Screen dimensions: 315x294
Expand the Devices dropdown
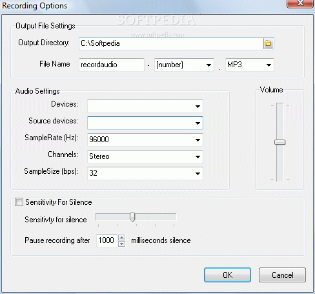[145, 106]
